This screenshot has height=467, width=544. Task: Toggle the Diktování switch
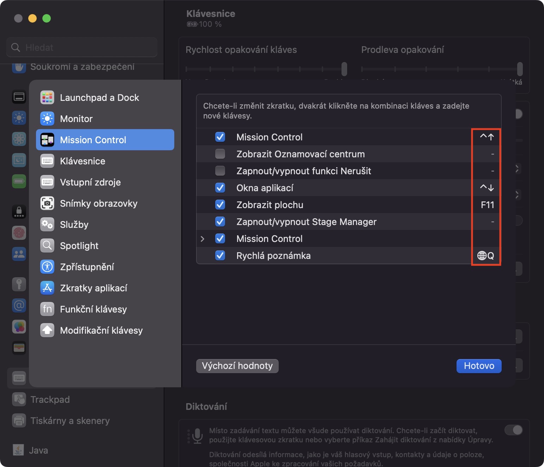513,430
